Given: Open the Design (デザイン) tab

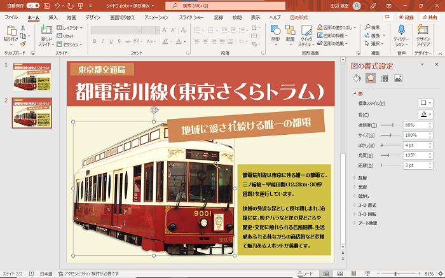Looking at the screenshot, I should [x=93, y=17].
